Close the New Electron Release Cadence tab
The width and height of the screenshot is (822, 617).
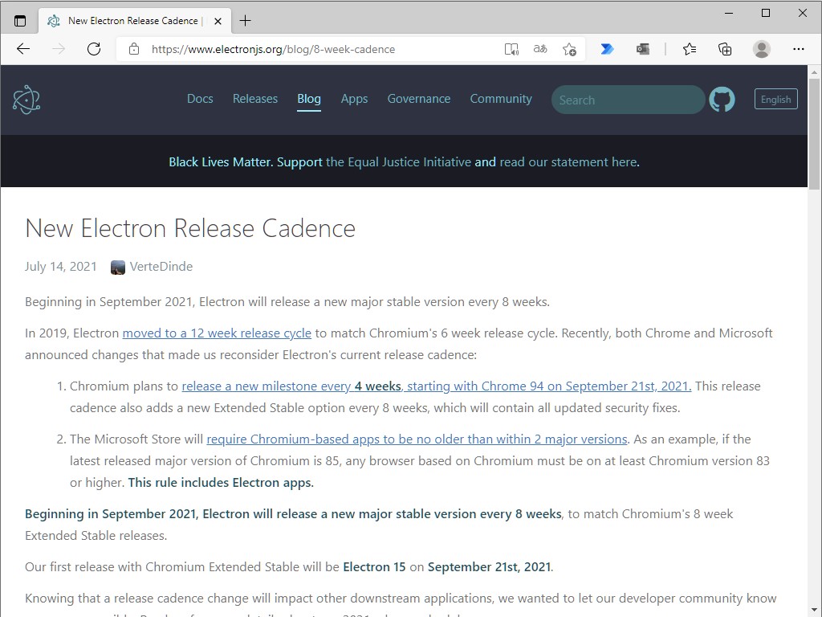pos(218,21)
